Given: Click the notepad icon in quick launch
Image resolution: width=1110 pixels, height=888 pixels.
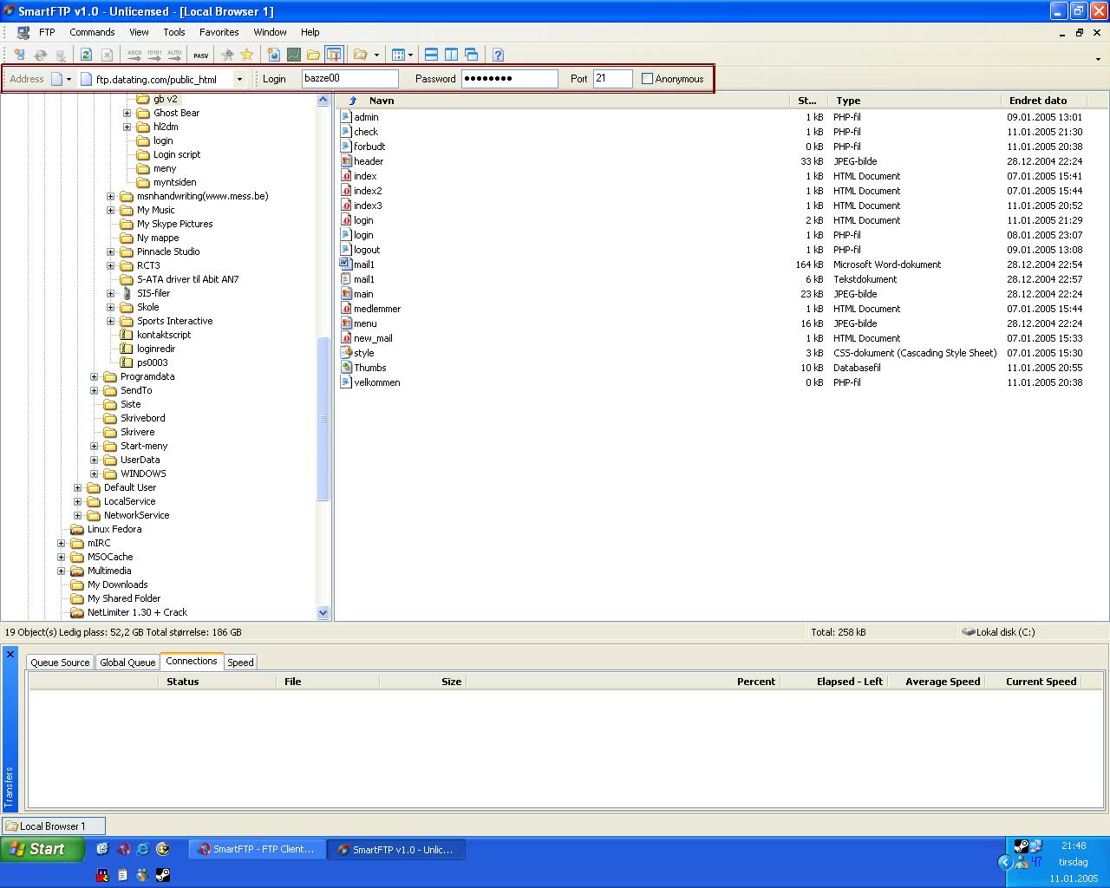Looking at the screenshot, I should (122, 875).
